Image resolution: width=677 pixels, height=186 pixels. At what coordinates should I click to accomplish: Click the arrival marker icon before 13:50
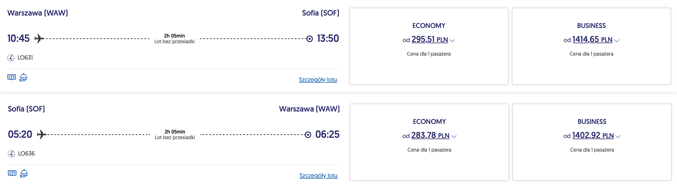pyautogui.click(x=310, y=39)
